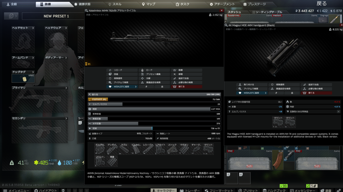The image size is (343, 192).
Task: Expand 互換性のある所持品 dropdown arrow
Action: (338, 112)
